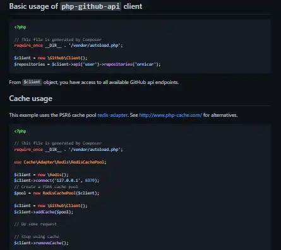Click the '$client->removeCache();' line

[x=41, y=243]
